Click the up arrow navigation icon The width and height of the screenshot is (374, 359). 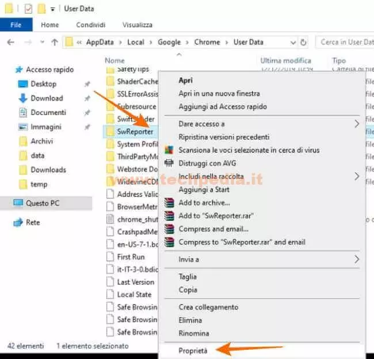click(x=55, y=42)
